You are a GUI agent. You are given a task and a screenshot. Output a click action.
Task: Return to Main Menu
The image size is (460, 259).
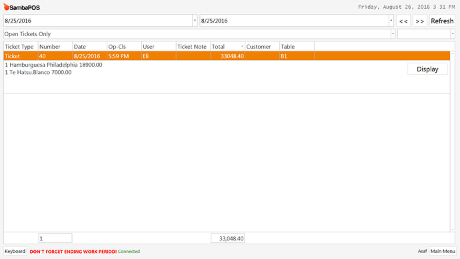click(443, 252)
